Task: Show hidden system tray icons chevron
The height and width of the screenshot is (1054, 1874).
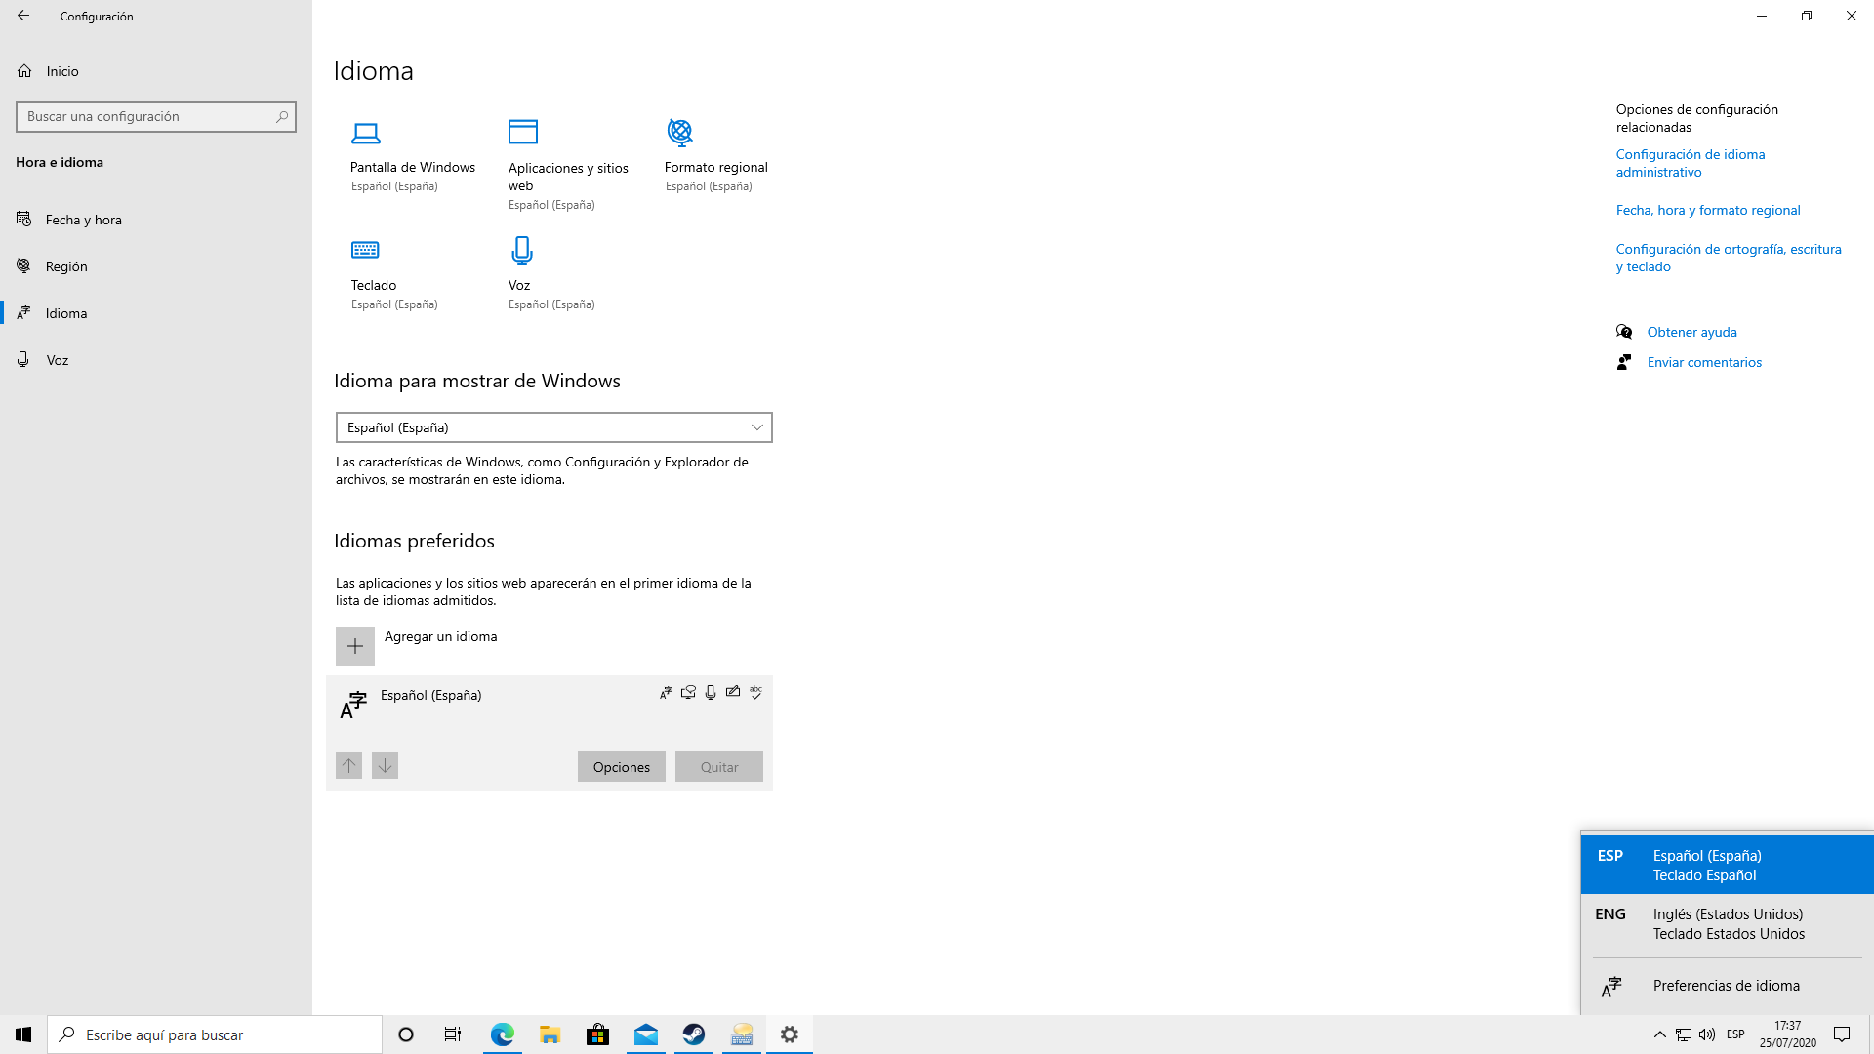Action: click(x=1659, y=1034)
